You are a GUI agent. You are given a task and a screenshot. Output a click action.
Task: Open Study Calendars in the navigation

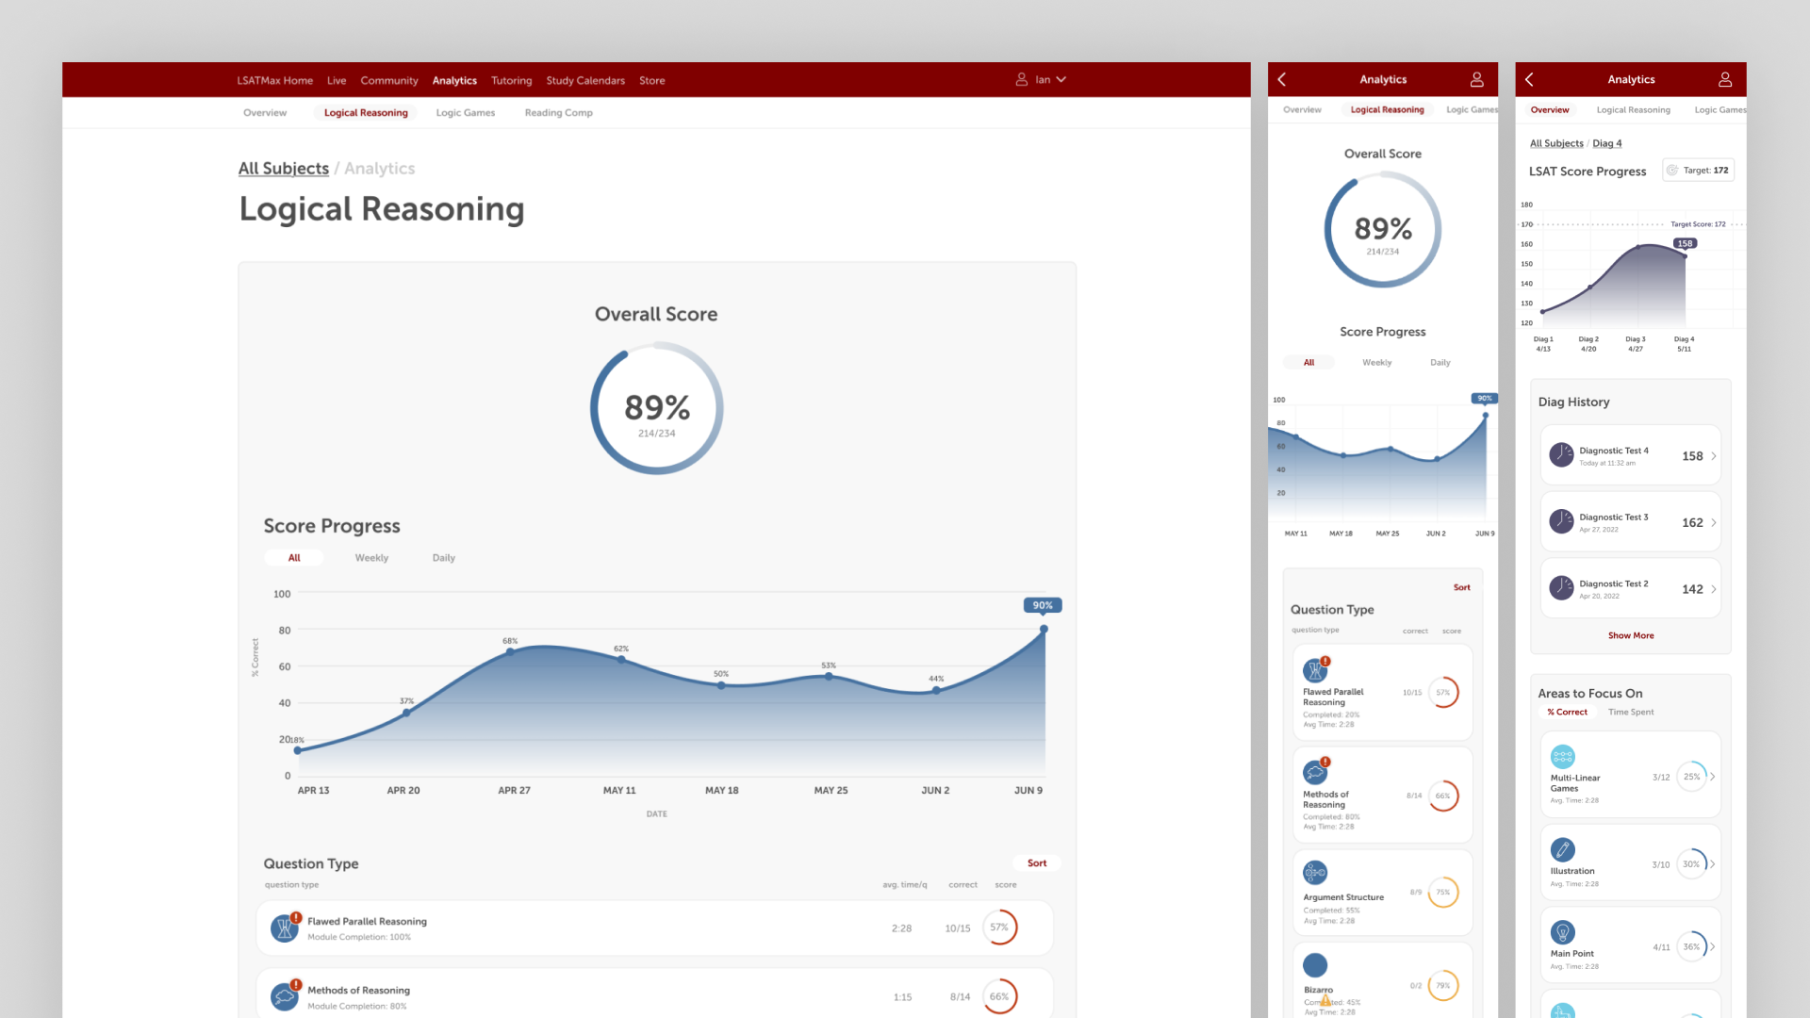click(x=585, y=81)
